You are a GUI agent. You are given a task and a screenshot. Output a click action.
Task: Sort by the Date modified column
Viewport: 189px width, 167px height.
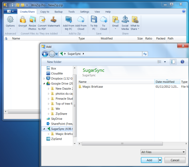point(167,82)
